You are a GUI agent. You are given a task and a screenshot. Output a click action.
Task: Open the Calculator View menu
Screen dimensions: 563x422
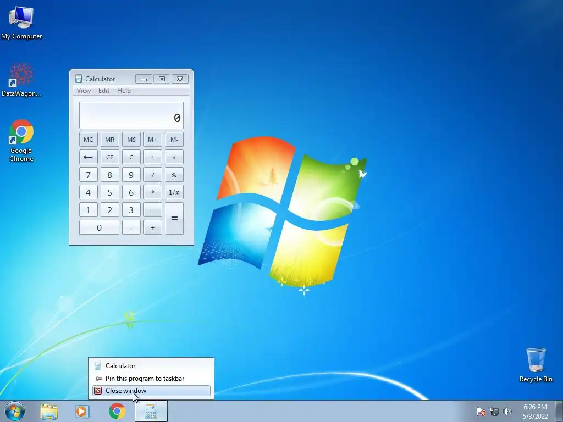coord(84,91)
